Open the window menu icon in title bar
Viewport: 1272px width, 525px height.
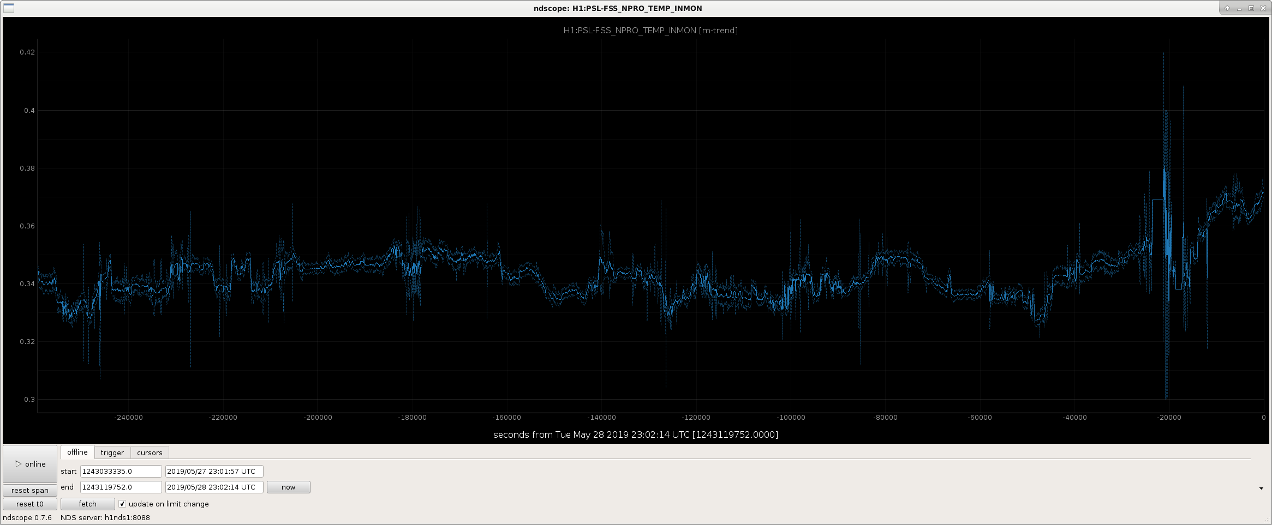(x=8, y=8)
